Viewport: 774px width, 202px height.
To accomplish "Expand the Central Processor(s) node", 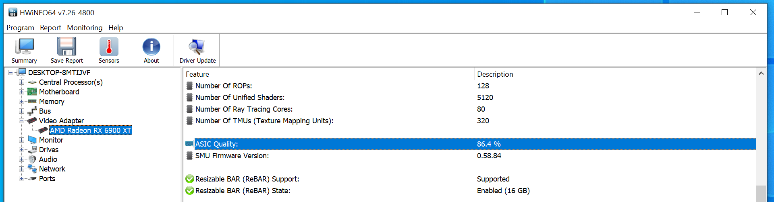I will coord(21,82).
